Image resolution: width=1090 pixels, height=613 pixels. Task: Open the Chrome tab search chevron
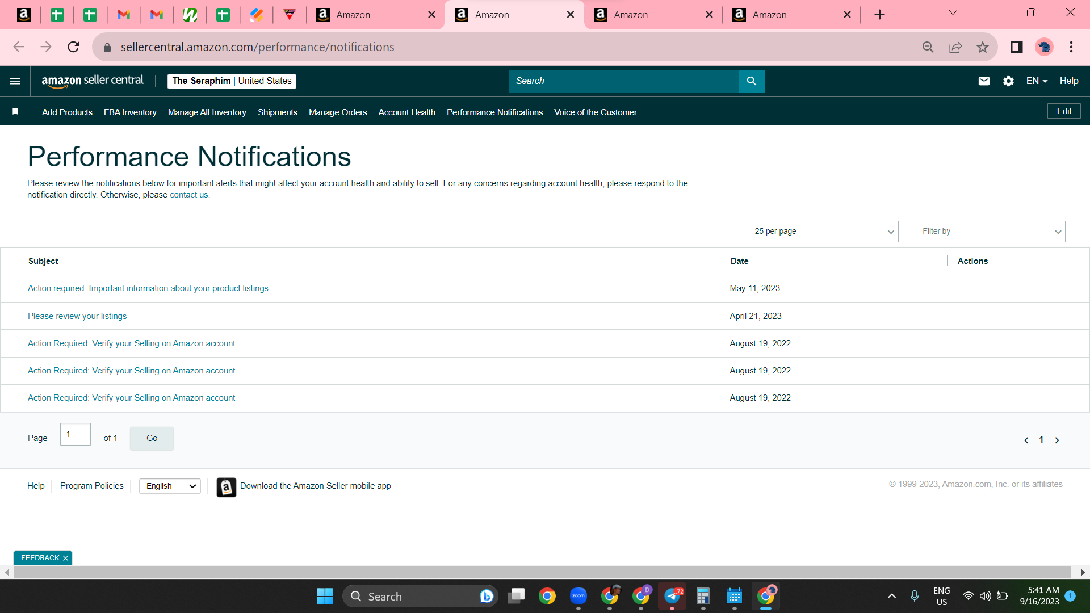(x=953, y=13)
